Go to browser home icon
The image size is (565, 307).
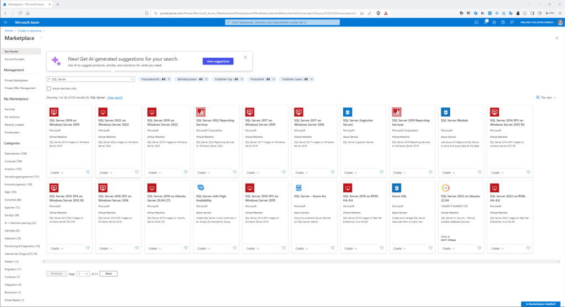[x=28, y=13]
